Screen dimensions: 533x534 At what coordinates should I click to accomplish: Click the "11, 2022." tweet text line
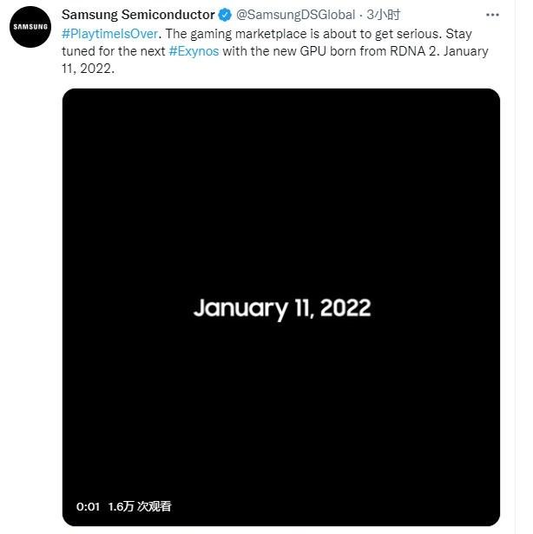[x=89, y=69]
